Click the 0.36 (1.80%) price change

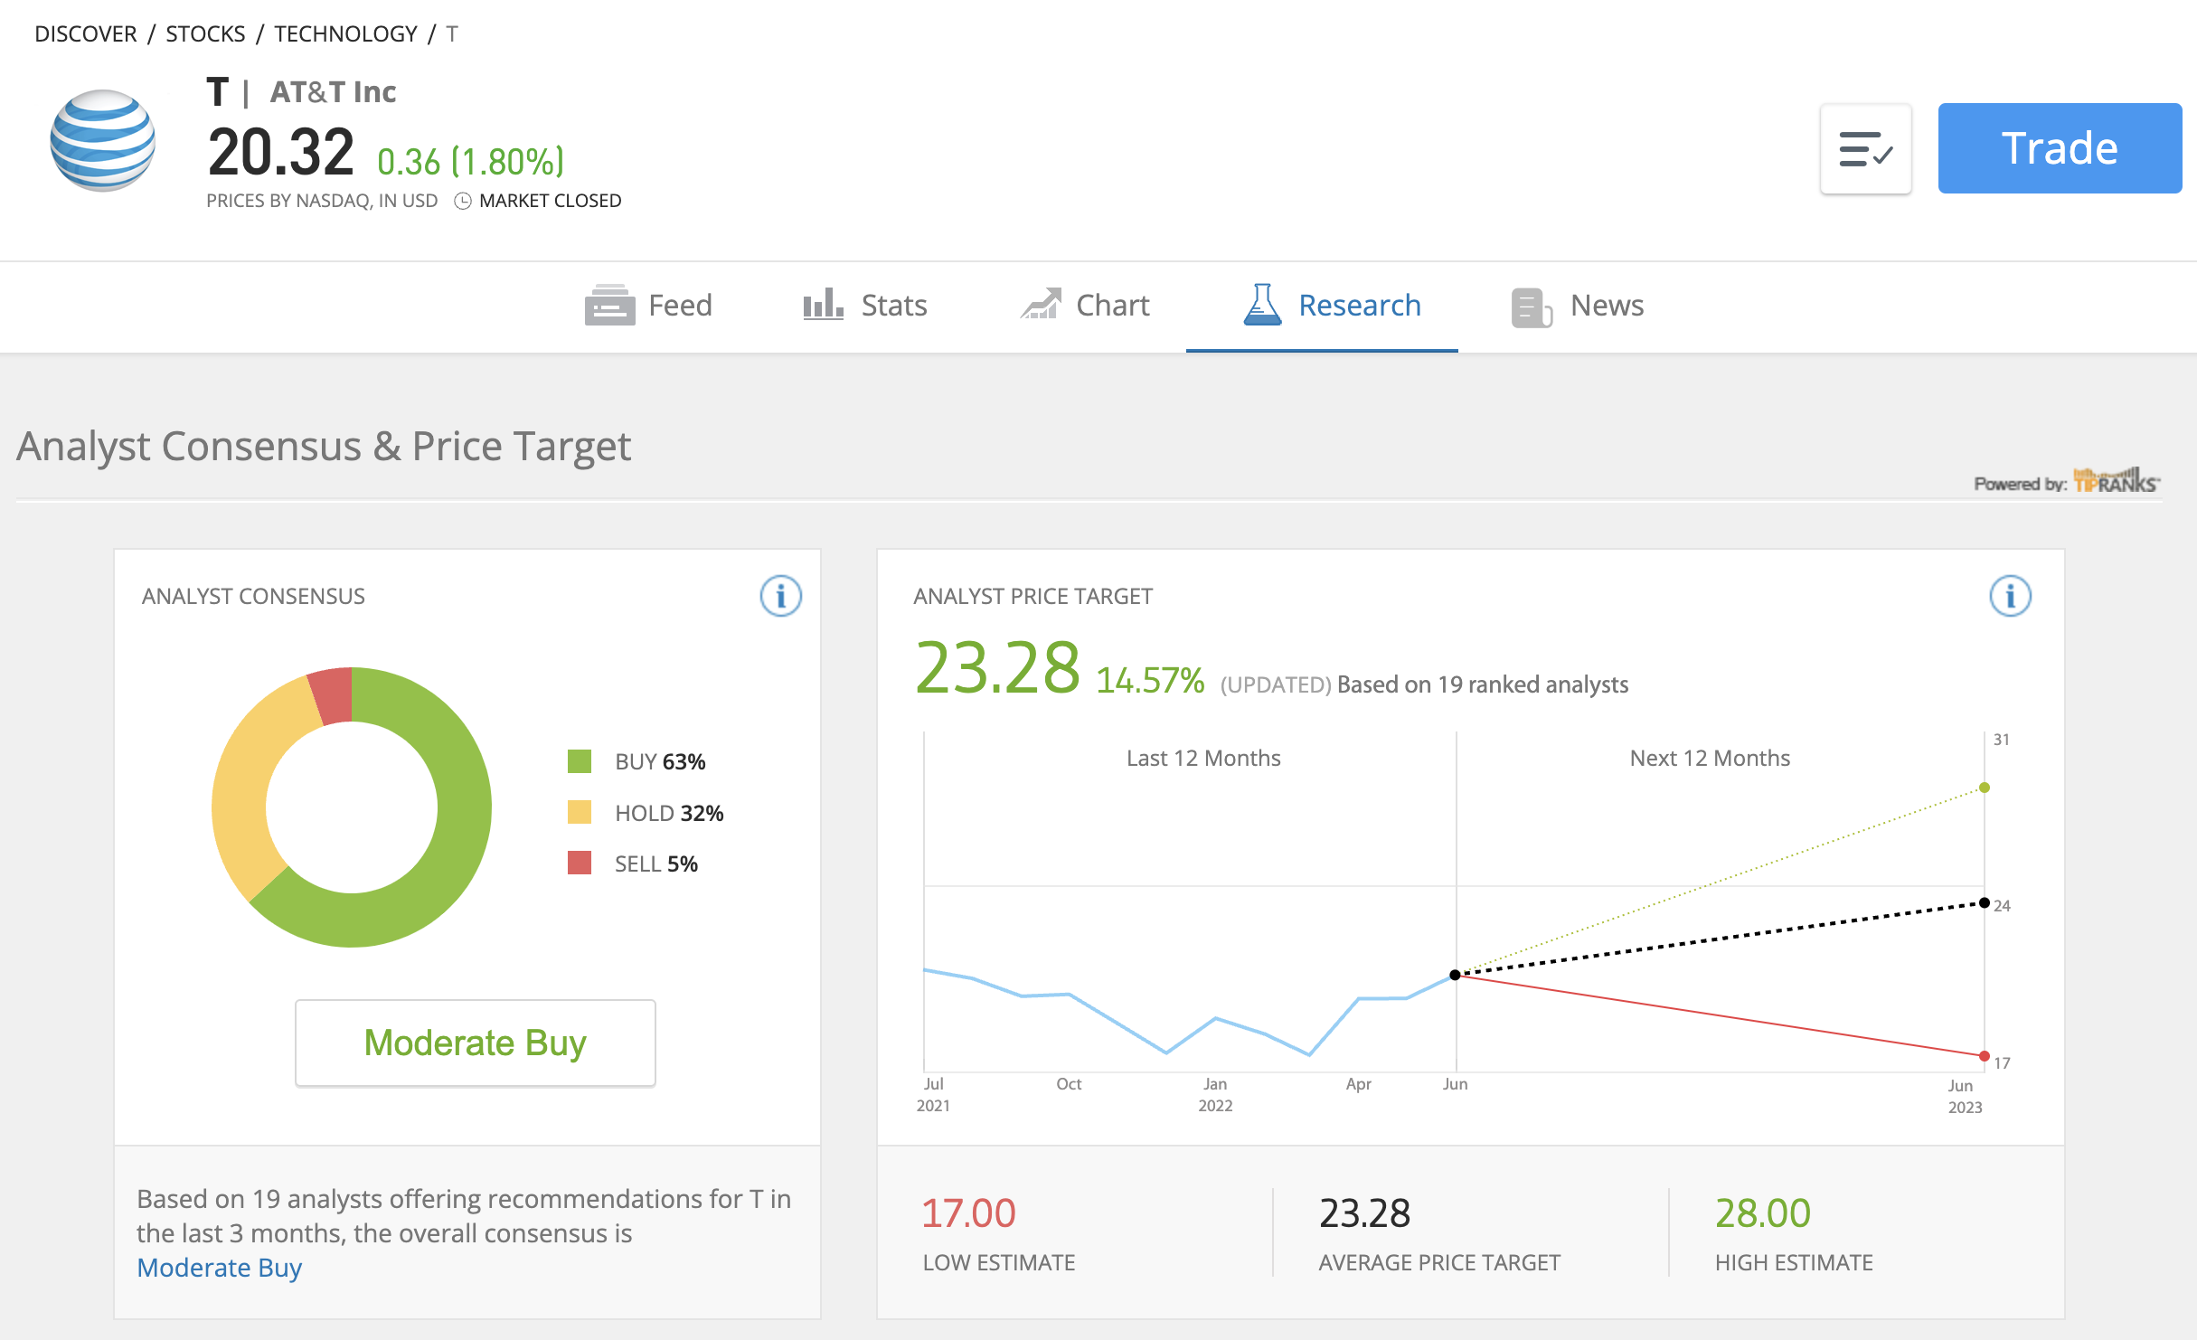[x=470, y=162]
